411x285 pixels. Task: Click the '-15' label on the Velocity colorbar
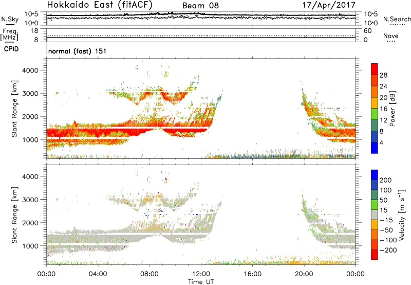(x=386, y=220)
